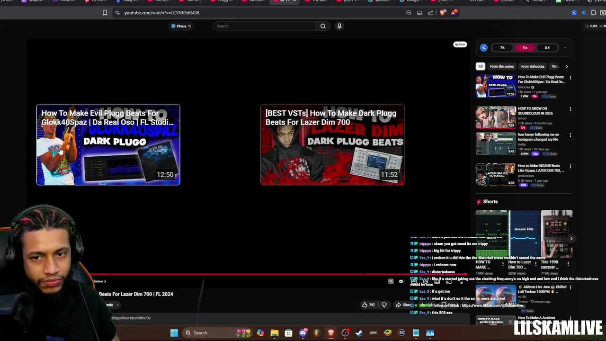
Task: Open options for Evil Plugg Beats sidebar video
Action: tap(570, 77)
